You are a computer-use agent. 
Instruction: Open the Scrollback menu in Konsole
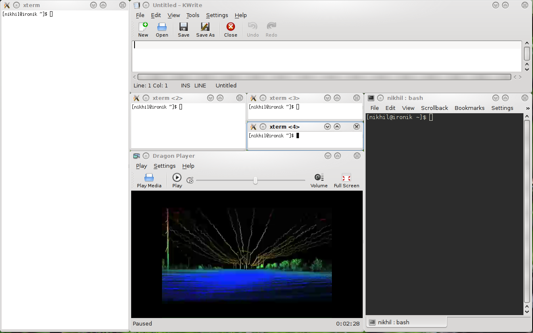(x=434, y=108)
